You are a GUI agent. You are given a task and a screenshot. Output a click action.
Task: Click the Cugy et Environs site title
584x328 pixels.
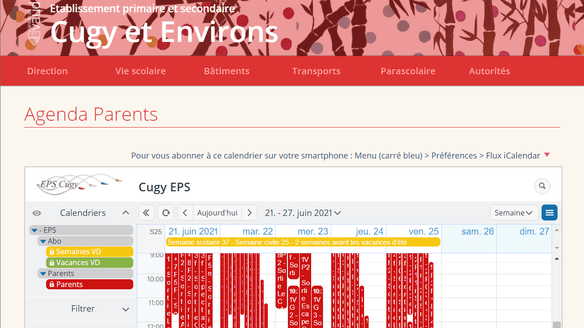pyautogui.click(x=164, y=32)
